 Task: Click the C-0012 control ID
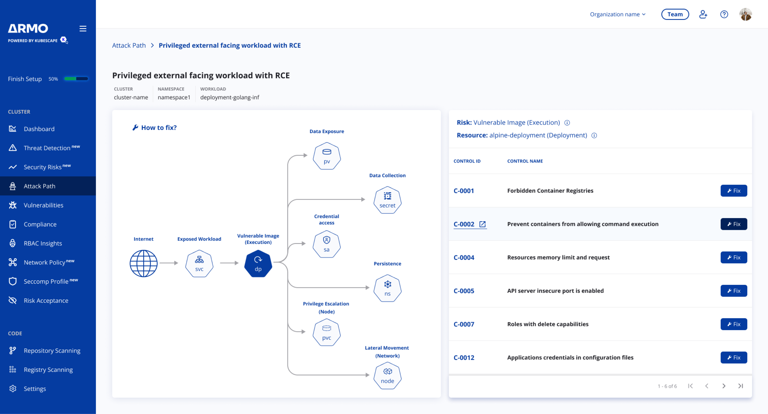(464, 357)
